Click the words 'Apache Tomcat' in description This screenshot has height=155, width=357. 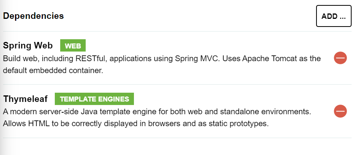pos(269,58)
